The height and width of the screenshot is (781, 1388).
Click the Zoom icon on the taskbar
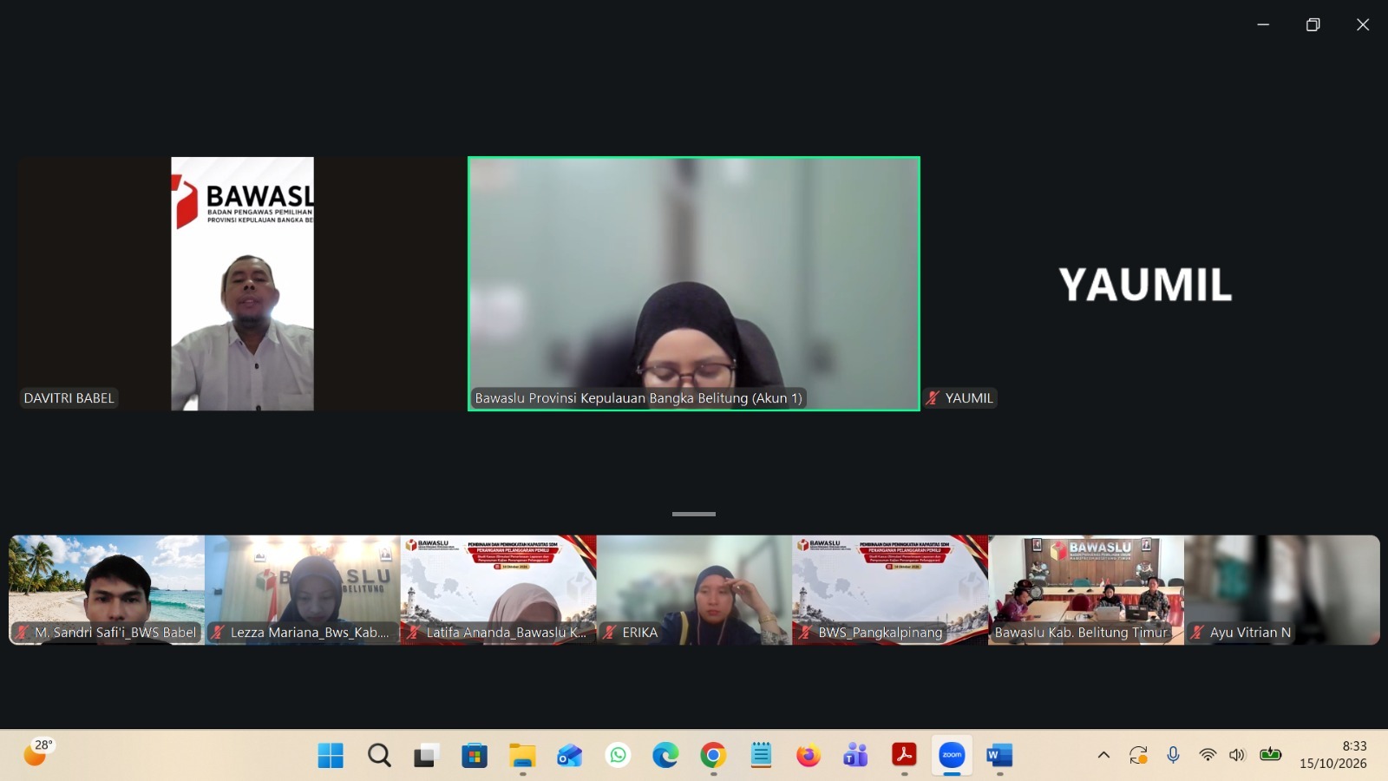[x=952, y=756]
